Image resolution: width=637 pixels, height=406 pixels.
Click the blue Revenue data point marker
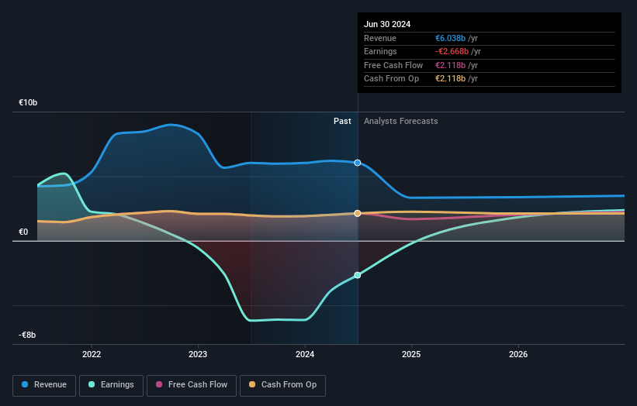click(x=358, y=163)
